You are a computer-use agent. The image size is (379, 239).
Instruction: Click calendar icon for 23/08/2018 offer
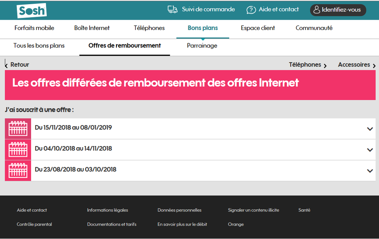pos(18,171)
